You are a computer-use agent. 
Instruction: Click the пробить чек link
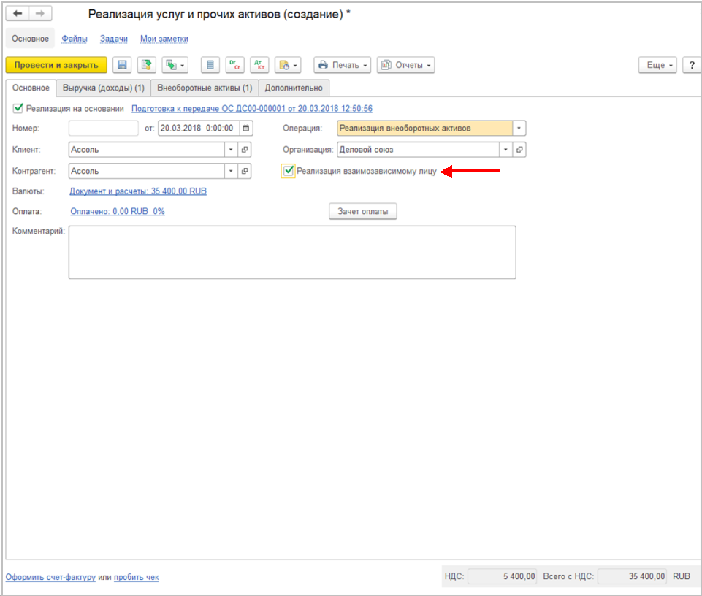coord(136,577)
